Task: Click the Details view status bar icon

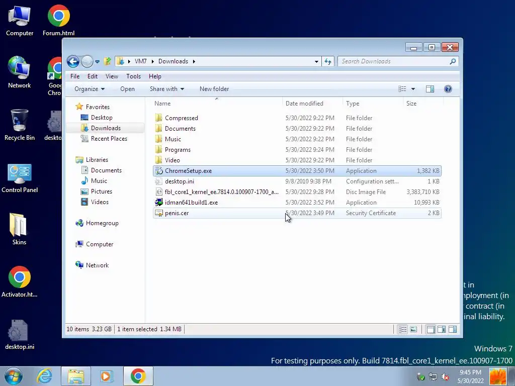Action: pos(402,329)
